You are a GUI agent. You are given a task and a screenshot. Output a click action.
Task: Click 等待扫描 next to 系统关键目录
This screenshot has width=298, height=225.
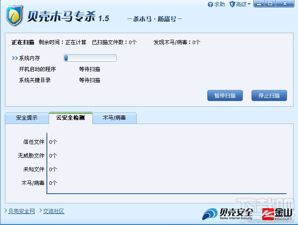(89, 80)
